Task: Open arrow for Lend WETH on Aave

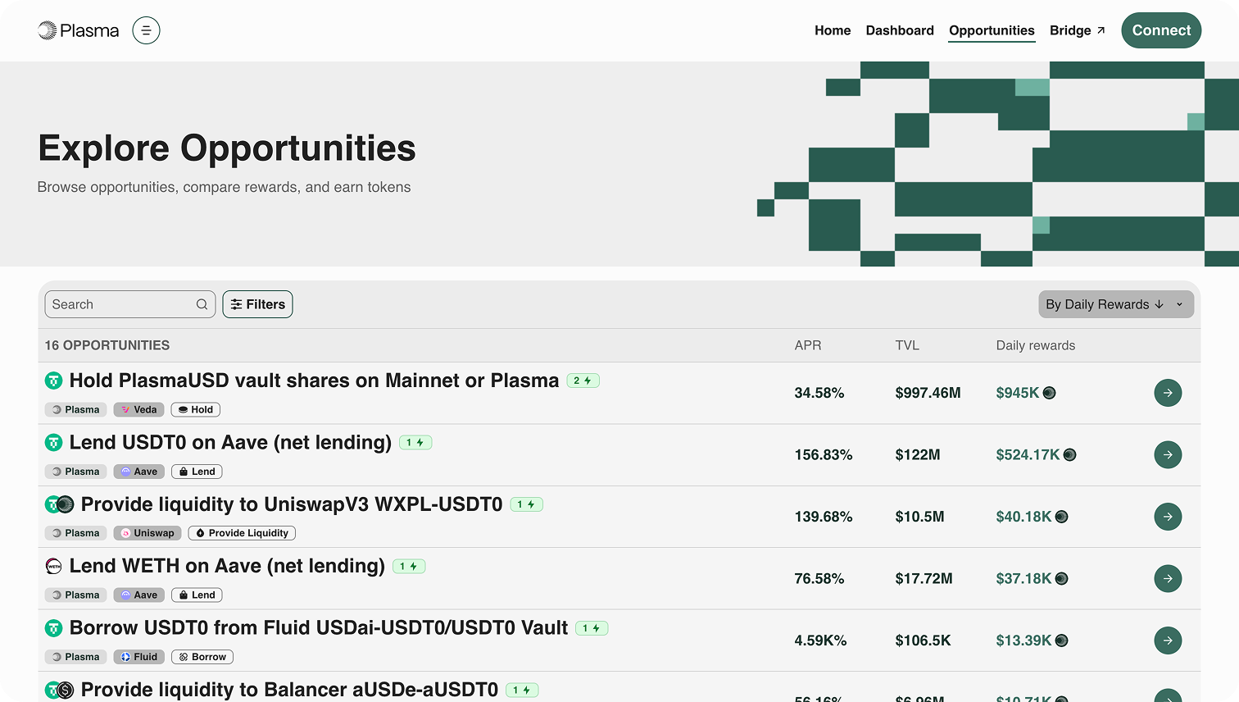Action: coord(1168,578)
